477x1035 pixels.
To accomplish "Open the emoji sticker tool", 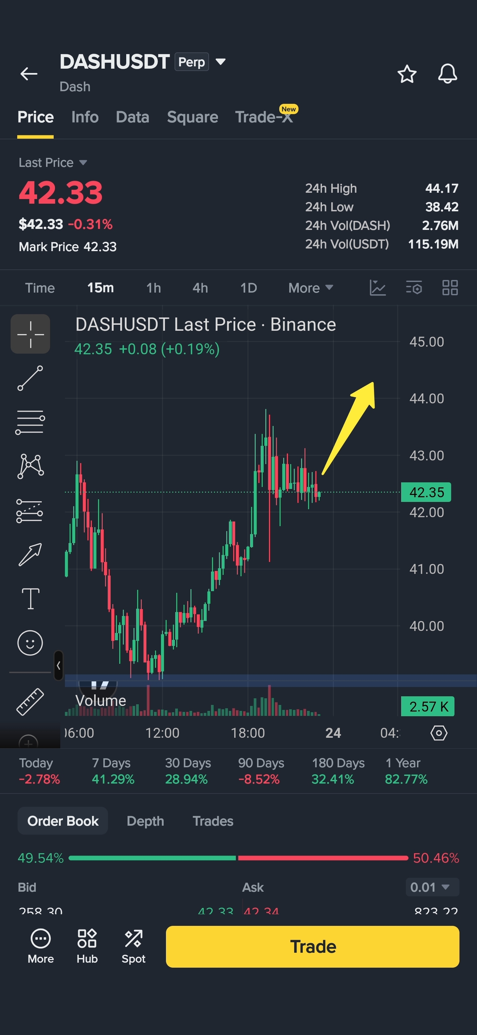I will (30, 643).
